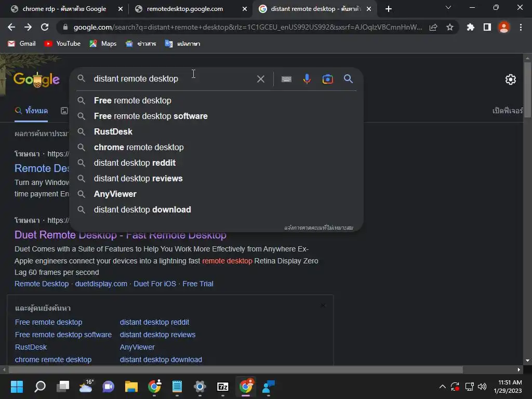
Task: Open the Chrome profile avatar
Action: (x=504, y=27)
